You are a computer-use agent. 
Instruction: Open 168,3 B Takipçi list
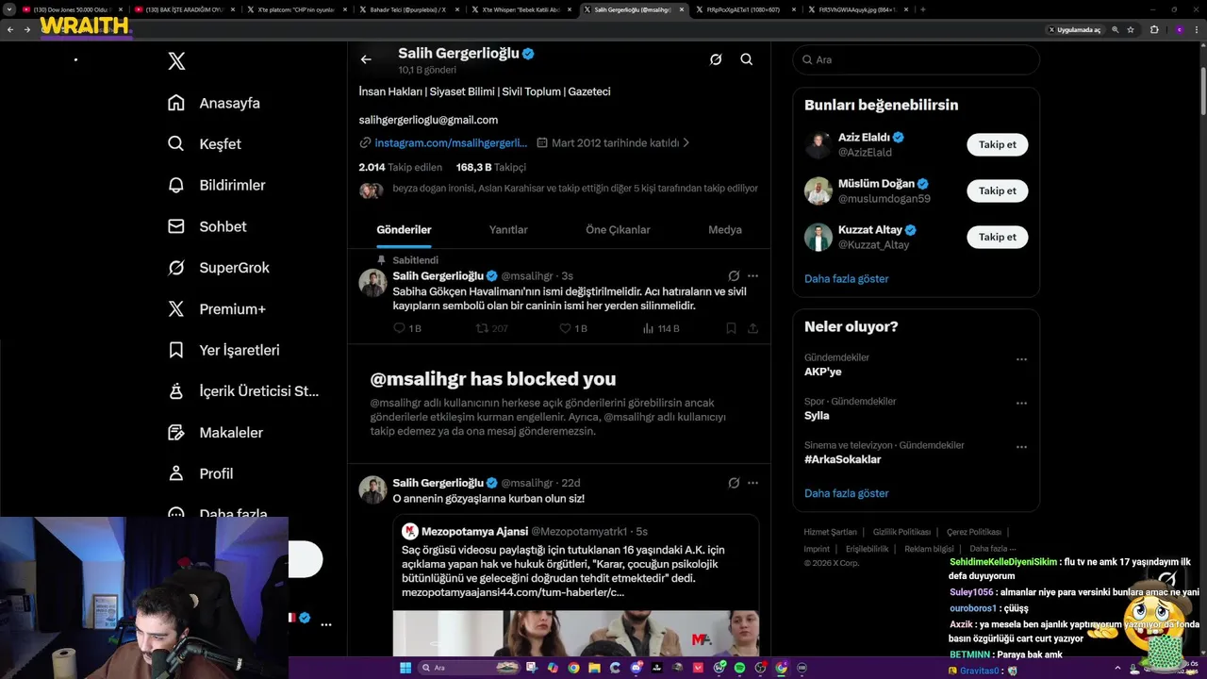tap(490, 167)
